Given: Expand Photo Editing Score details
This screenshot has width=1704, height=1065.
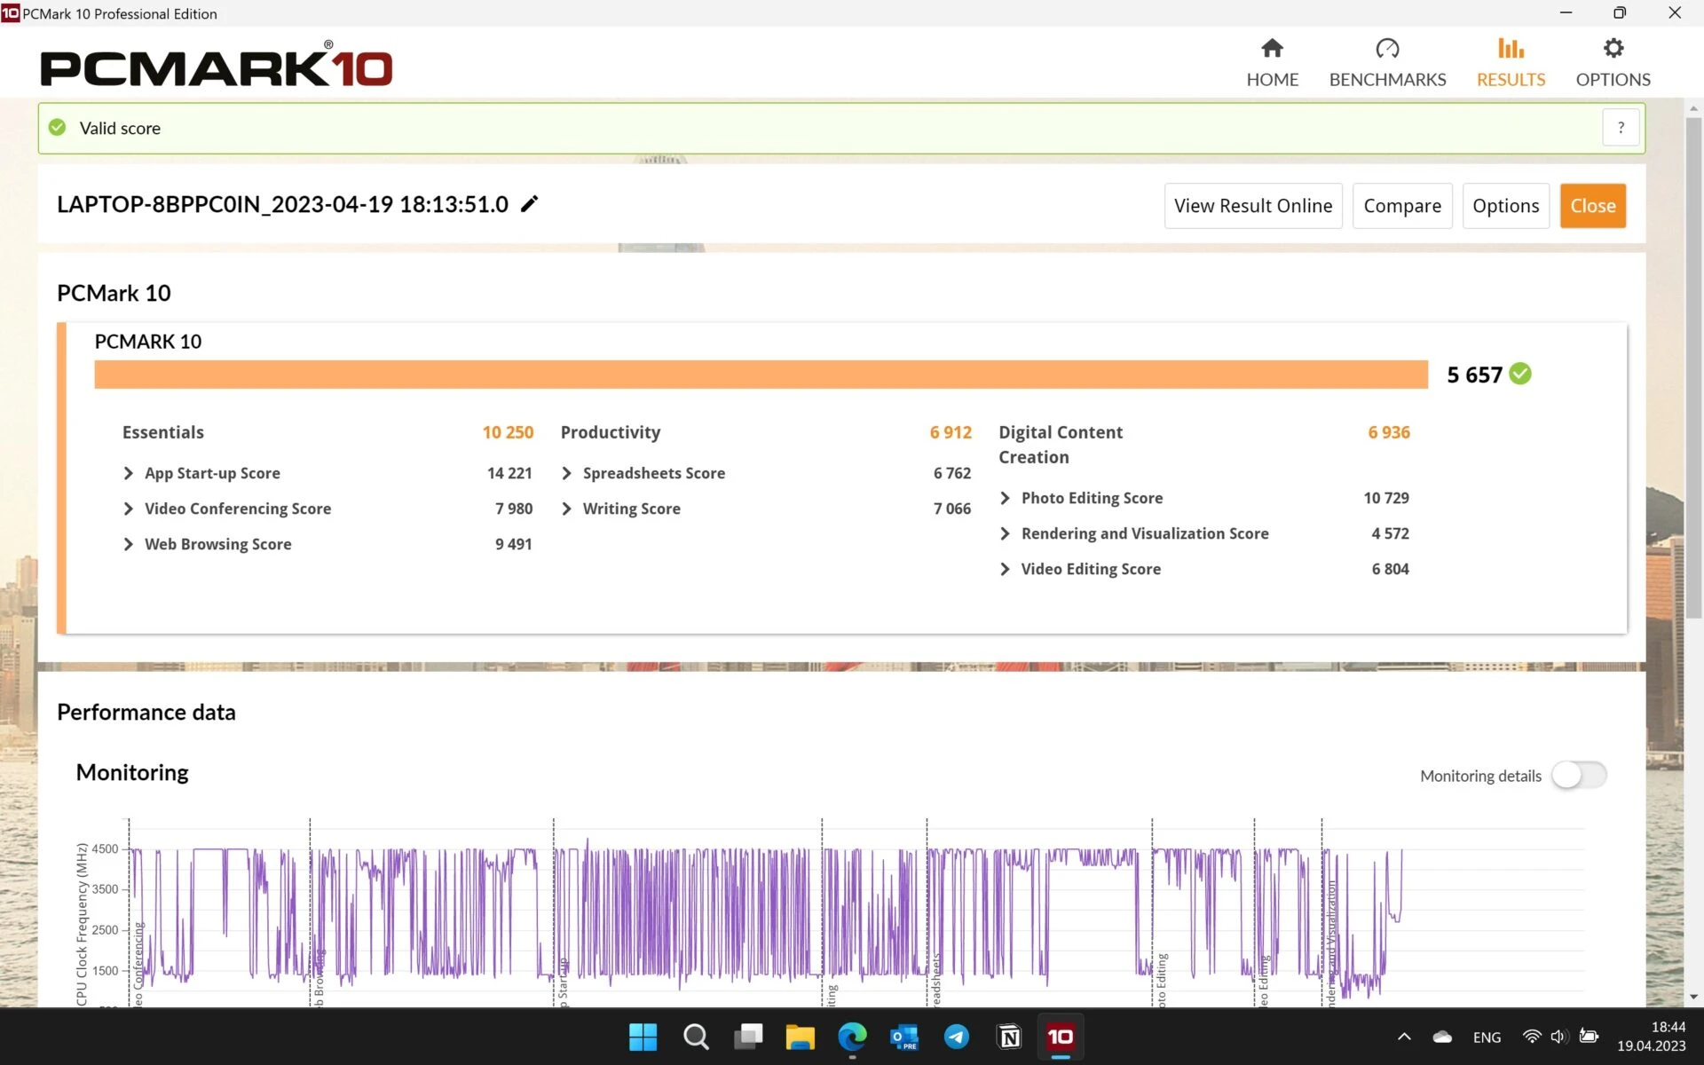Looking at the screenshot, I should 1005,498.
